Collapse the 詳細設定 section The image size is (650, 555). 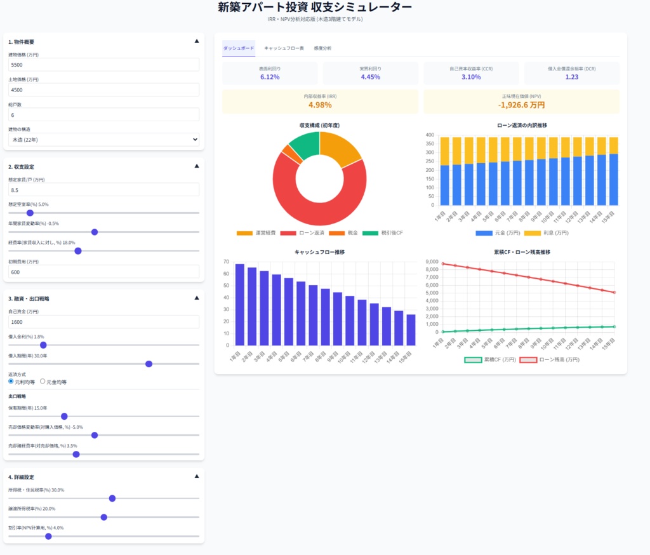(x=196, y=476)
